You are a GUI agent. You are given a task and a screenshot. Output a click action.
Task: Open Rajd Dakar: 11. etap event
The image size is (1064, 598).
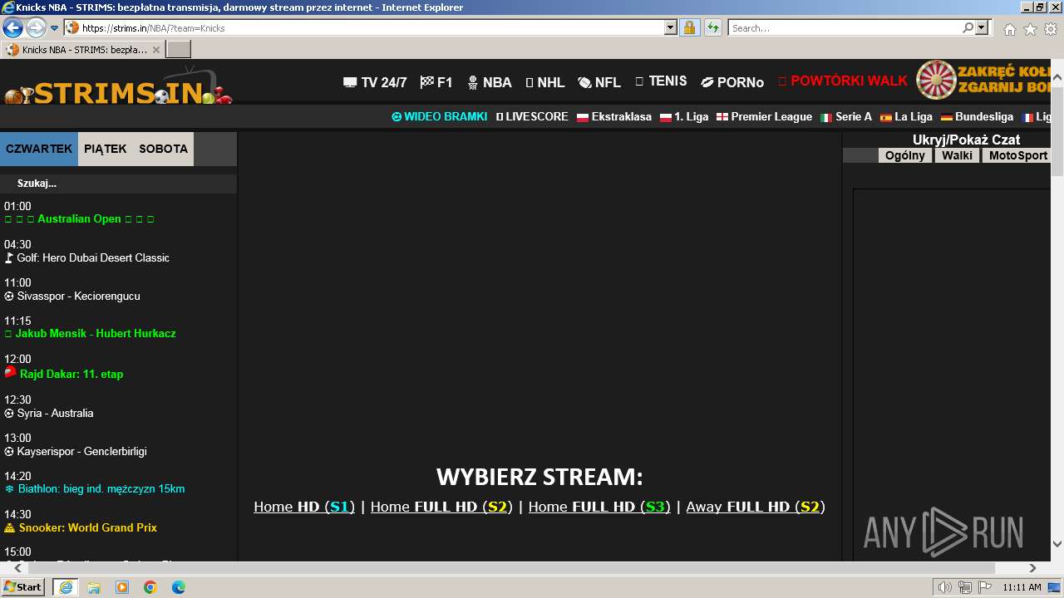click(x=64, y=374)
